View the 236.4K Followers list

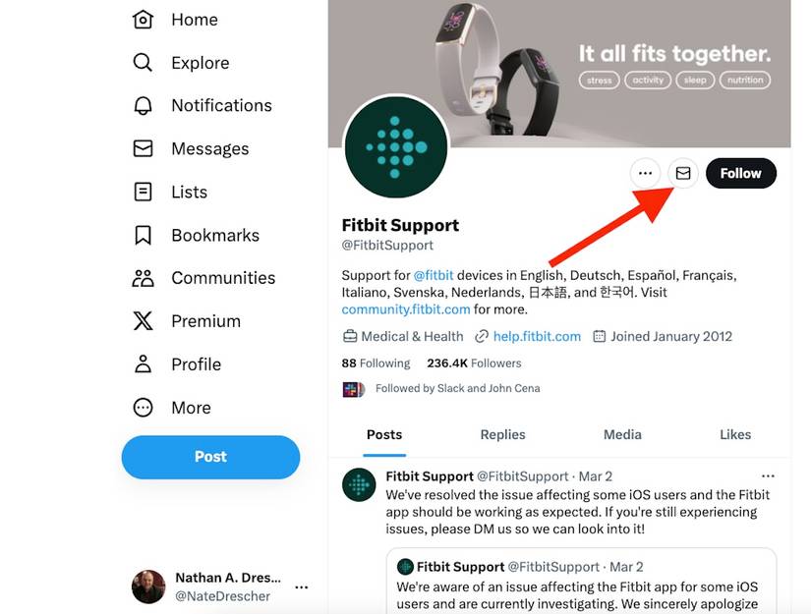point(474,363)
